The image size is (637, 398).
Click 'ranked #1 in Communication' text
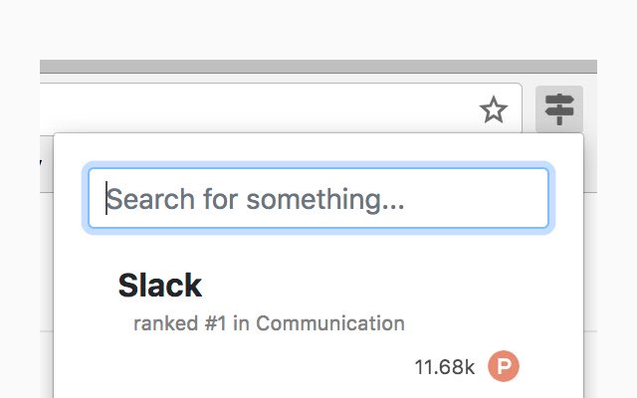pos(269,323)
